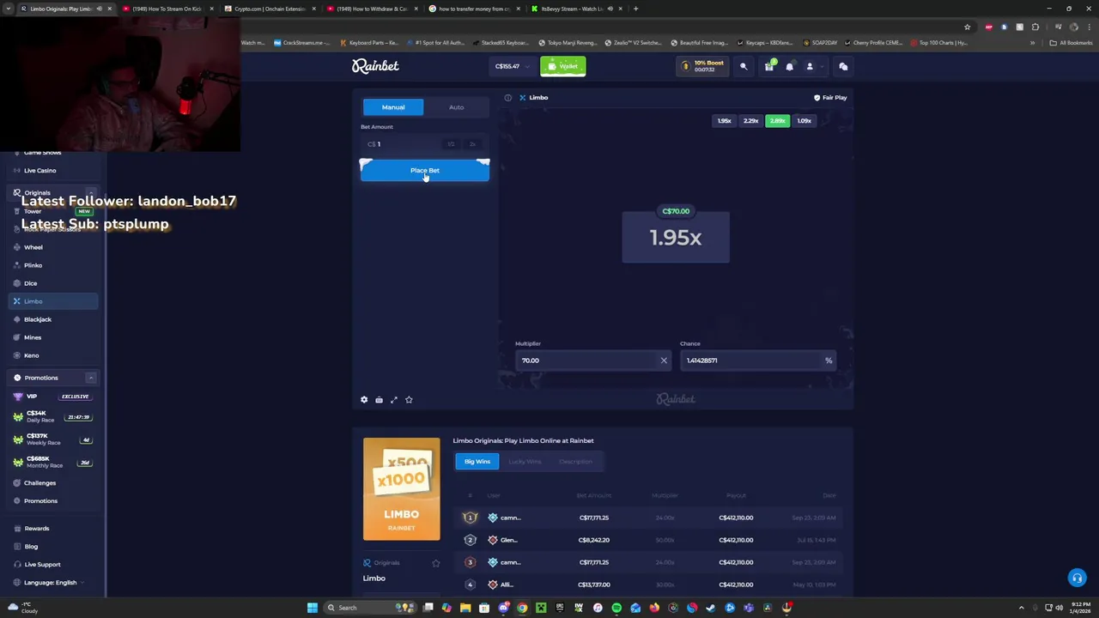This screenshot has width=1099, height=618.
Task: Open Rewards in sidebar
Action: [x=37, y=529]
